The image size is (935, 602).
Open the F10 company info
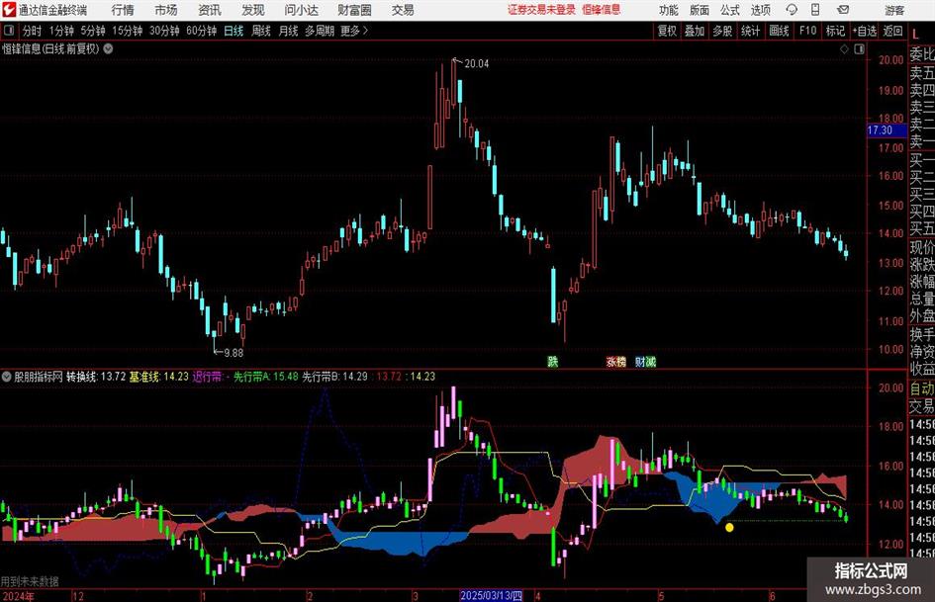807,31
